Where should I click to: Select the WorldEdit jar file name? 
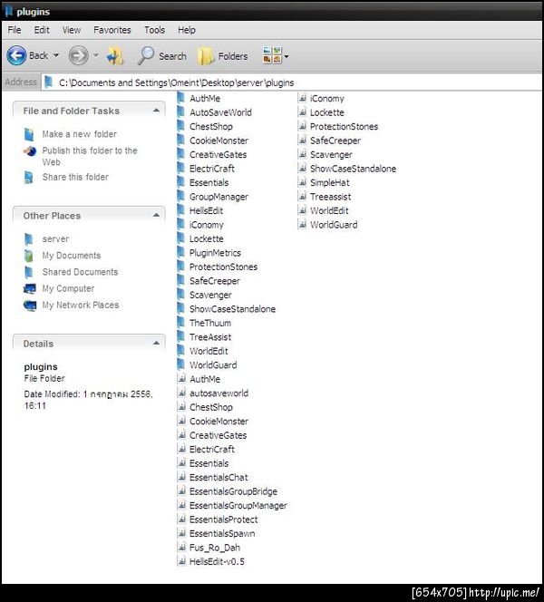[329, 210]
